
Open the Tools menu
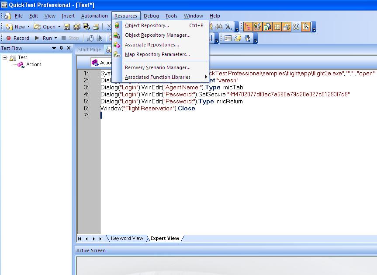point(171,16)
